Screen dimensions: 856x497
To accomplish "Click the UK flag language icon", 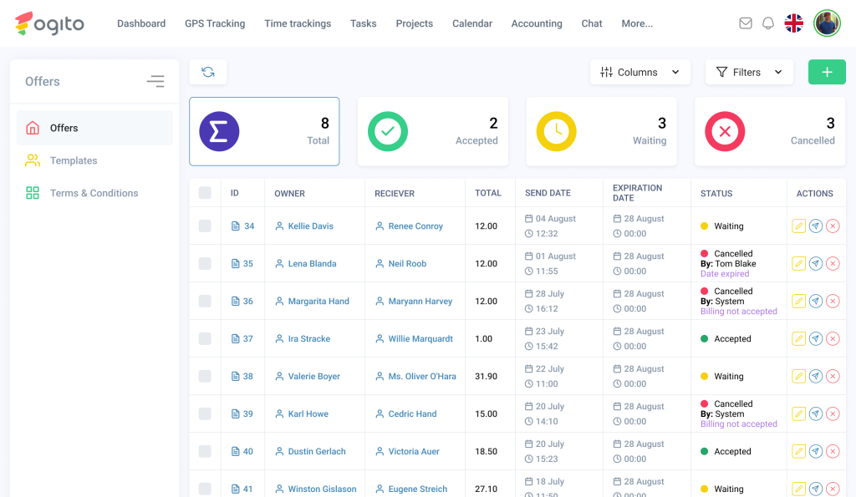I will tap(794, 23).
